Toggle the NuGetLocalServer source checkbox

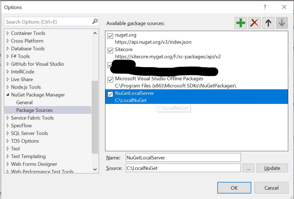(110, 94)
